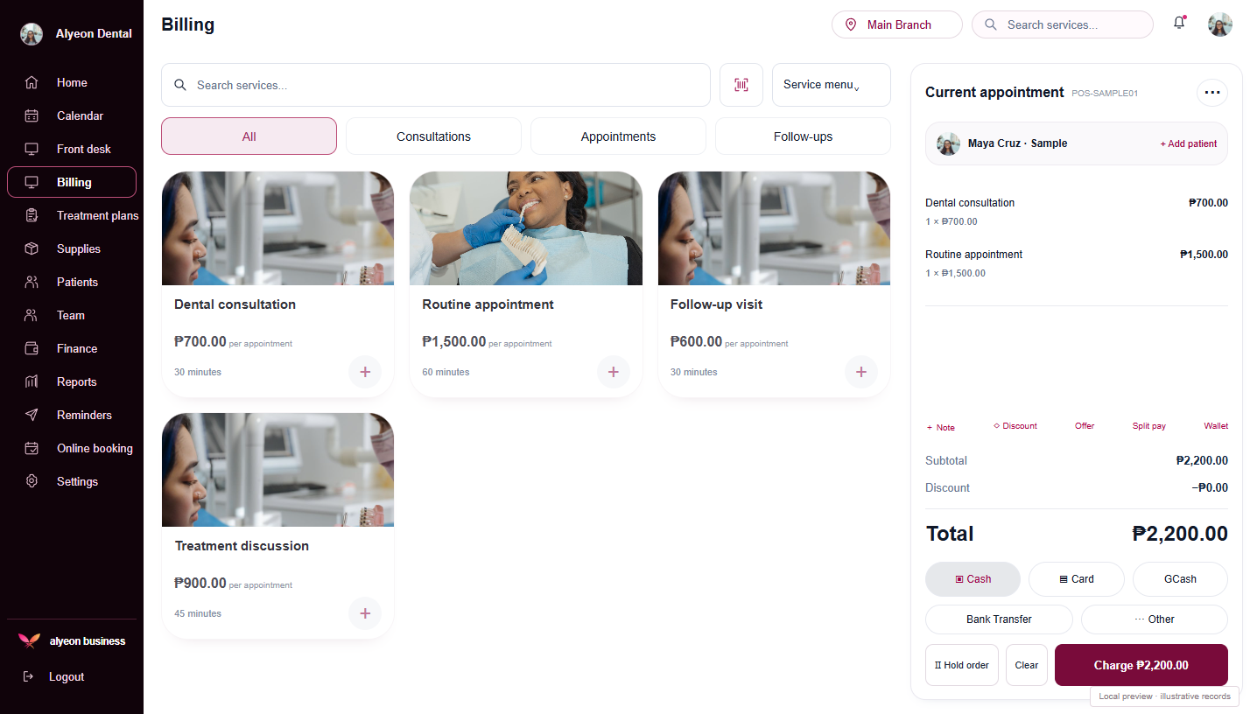1250x714 pixels.
Task: Expand the Service menu dropdown
Action: 832,85
